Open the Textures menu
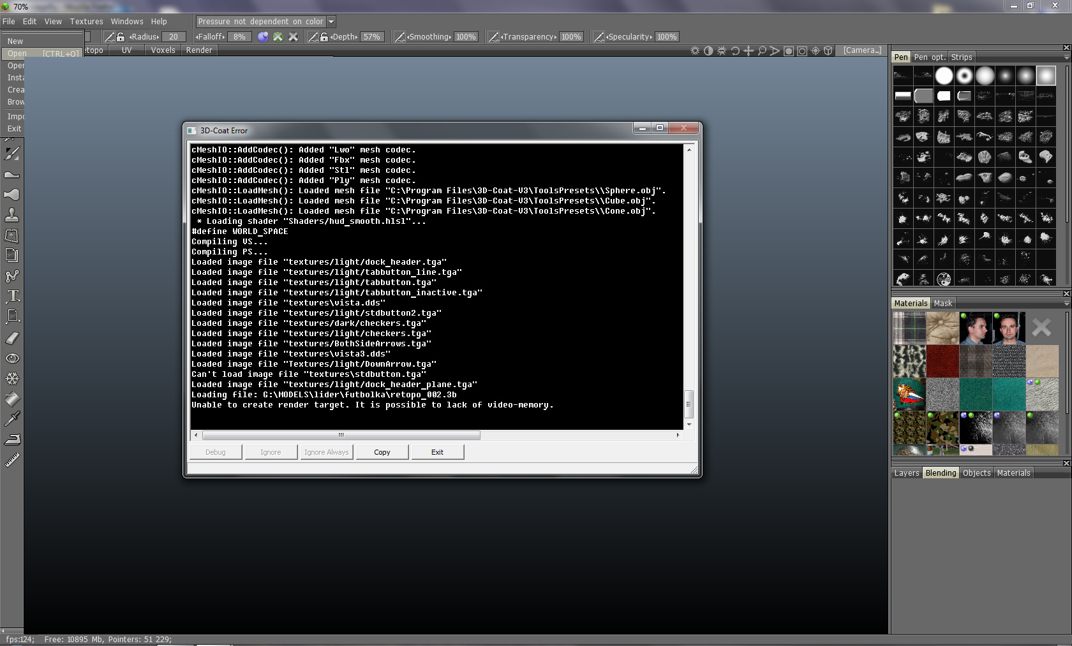 point(86,22)
